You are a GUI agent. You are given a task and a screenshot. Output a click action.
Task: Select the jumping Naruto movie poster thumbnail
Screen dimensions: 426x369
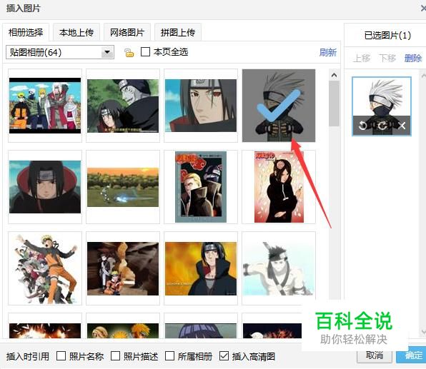click(x=45, y=268)
